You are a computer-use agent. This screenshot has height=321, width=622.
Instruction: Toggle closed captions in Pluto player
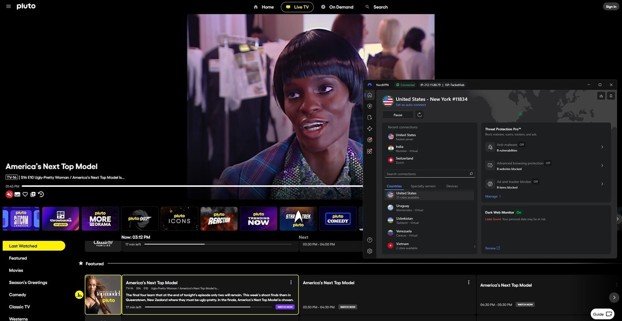[x=17, y=194]
